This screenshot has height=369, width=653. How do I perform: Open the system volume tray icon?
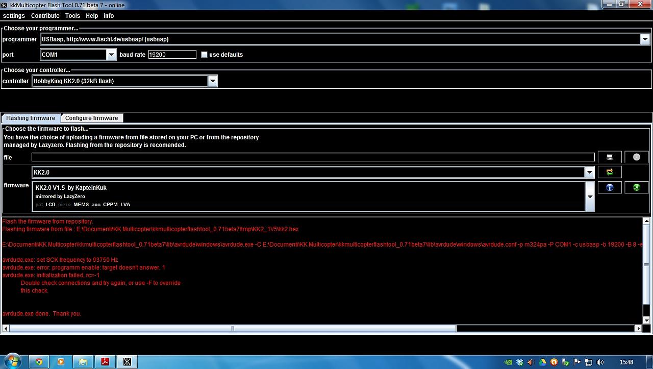(600, 362)
